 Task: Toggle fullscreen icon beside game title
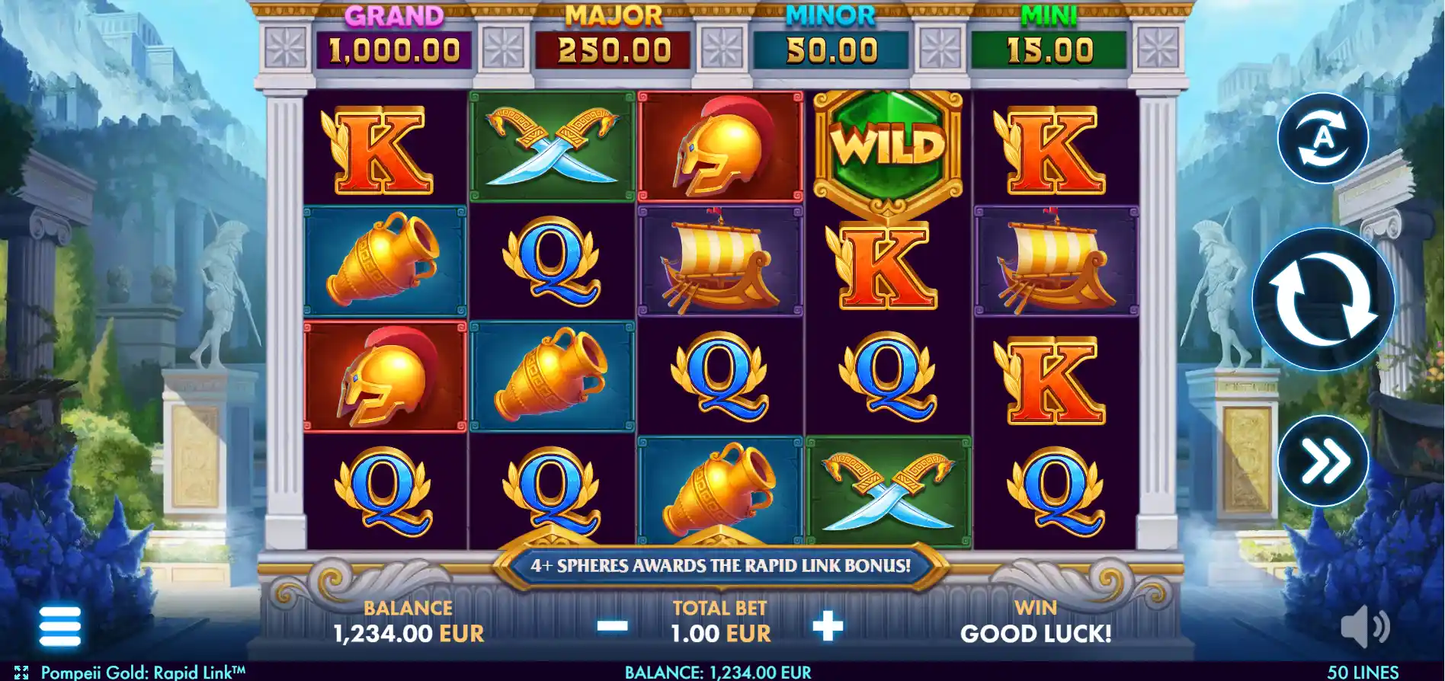click(x=21, y=673)
